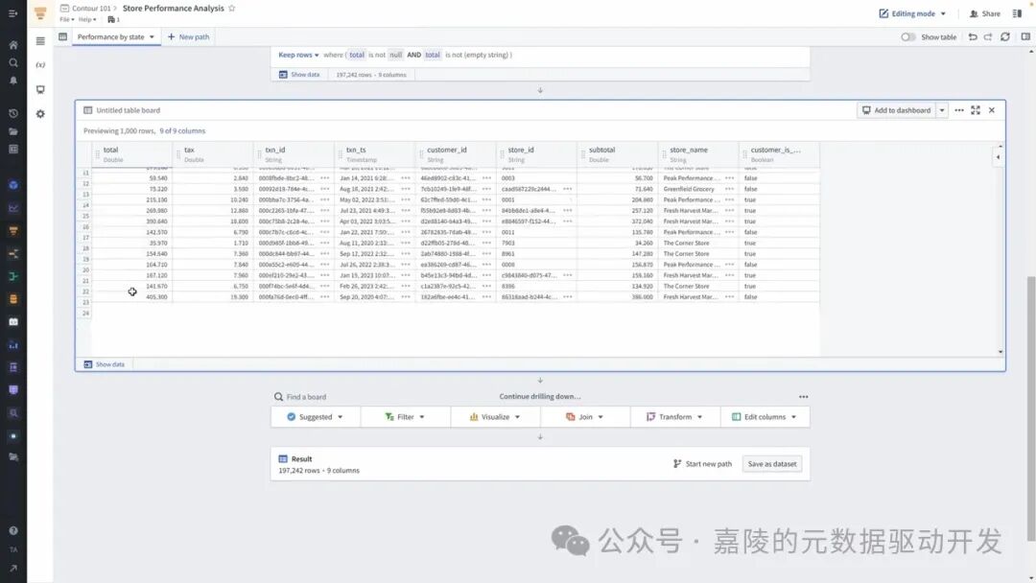Image resolution: width=1036 pixels, height=583 pixels.
Task: Select the customer_id column header
Action: pos(456,154)
